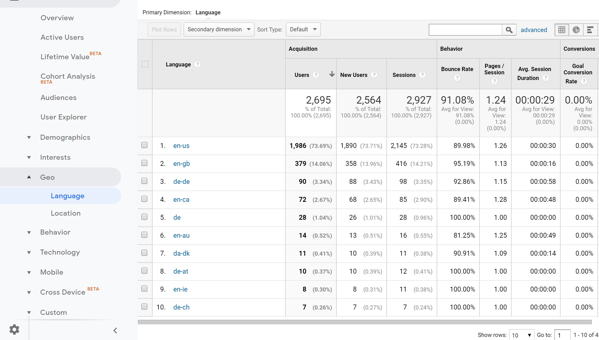Open help icon beside Goal Conversion Rate
This screenshot has width=599, height=340.
[x=584, y=81]
